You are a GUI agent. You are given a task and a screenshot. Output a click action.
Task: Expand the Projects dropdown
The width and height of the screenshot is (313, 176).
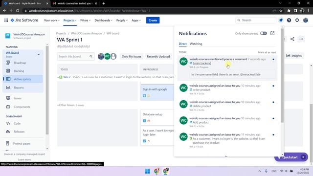click(x=70, y=20)
